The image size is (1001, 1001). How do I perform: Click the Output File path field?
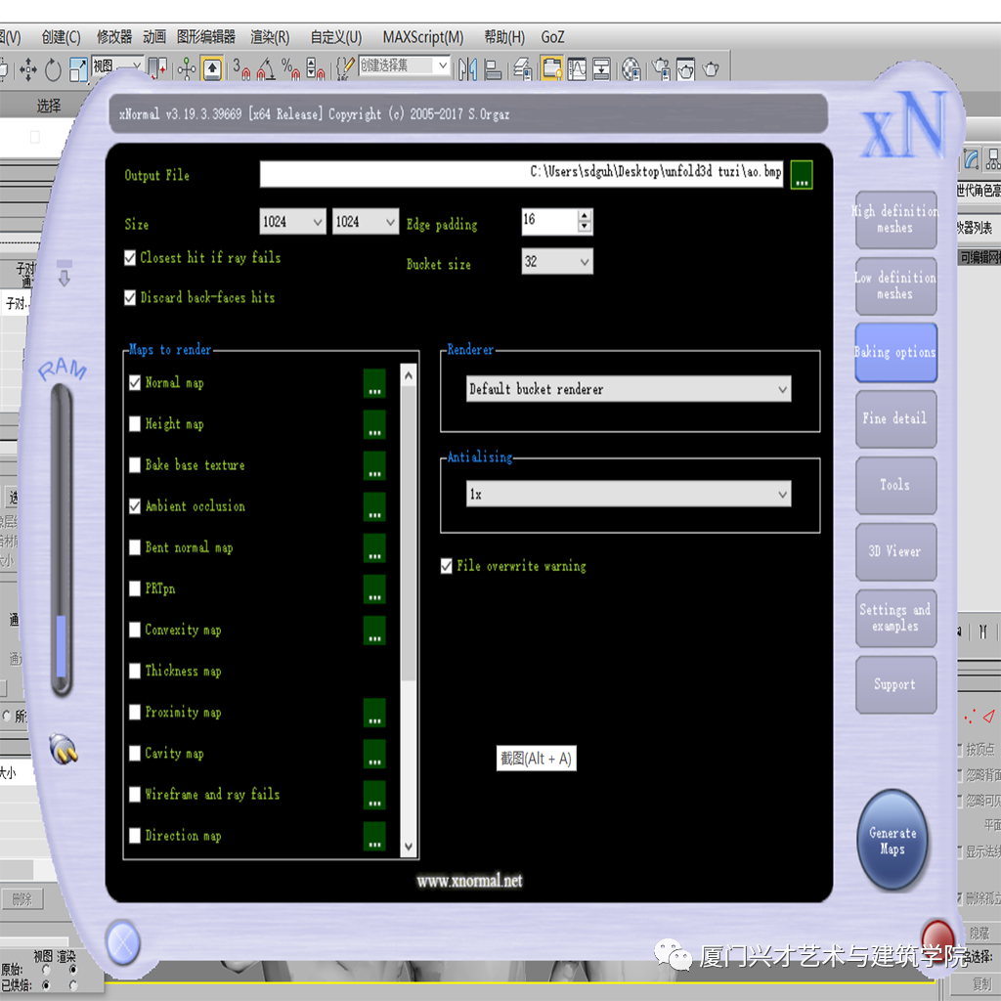click(522, 174)
